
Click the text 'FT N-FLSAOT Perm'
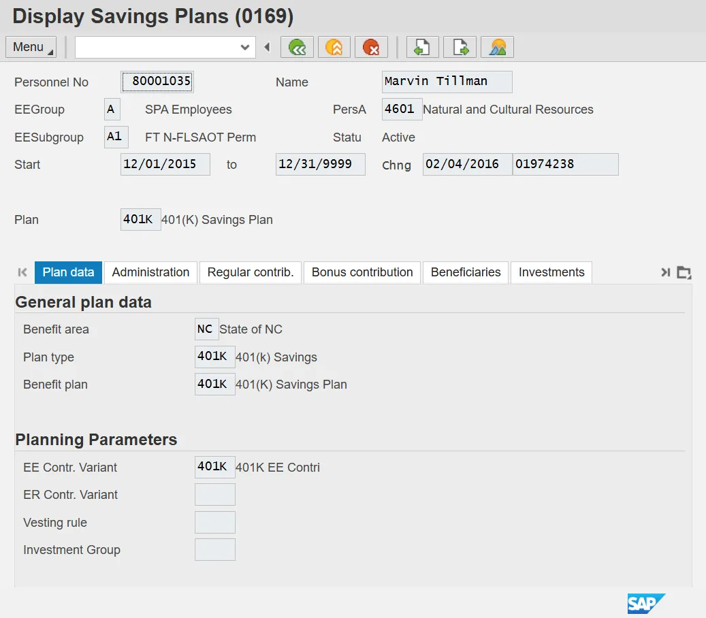click(200, 137)
